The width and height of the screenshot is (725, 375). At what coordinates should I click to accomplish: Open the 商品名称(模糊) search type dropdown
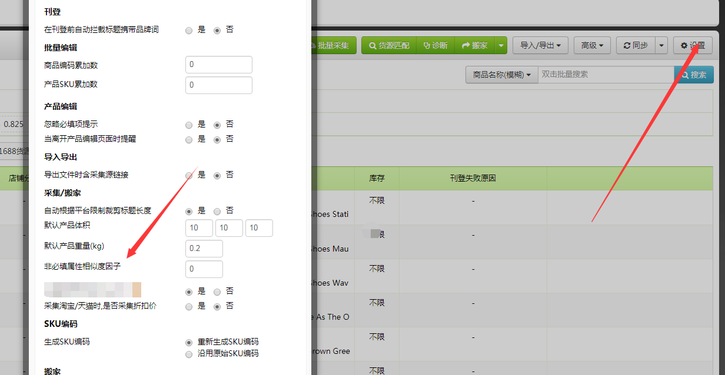pos(501,75)
